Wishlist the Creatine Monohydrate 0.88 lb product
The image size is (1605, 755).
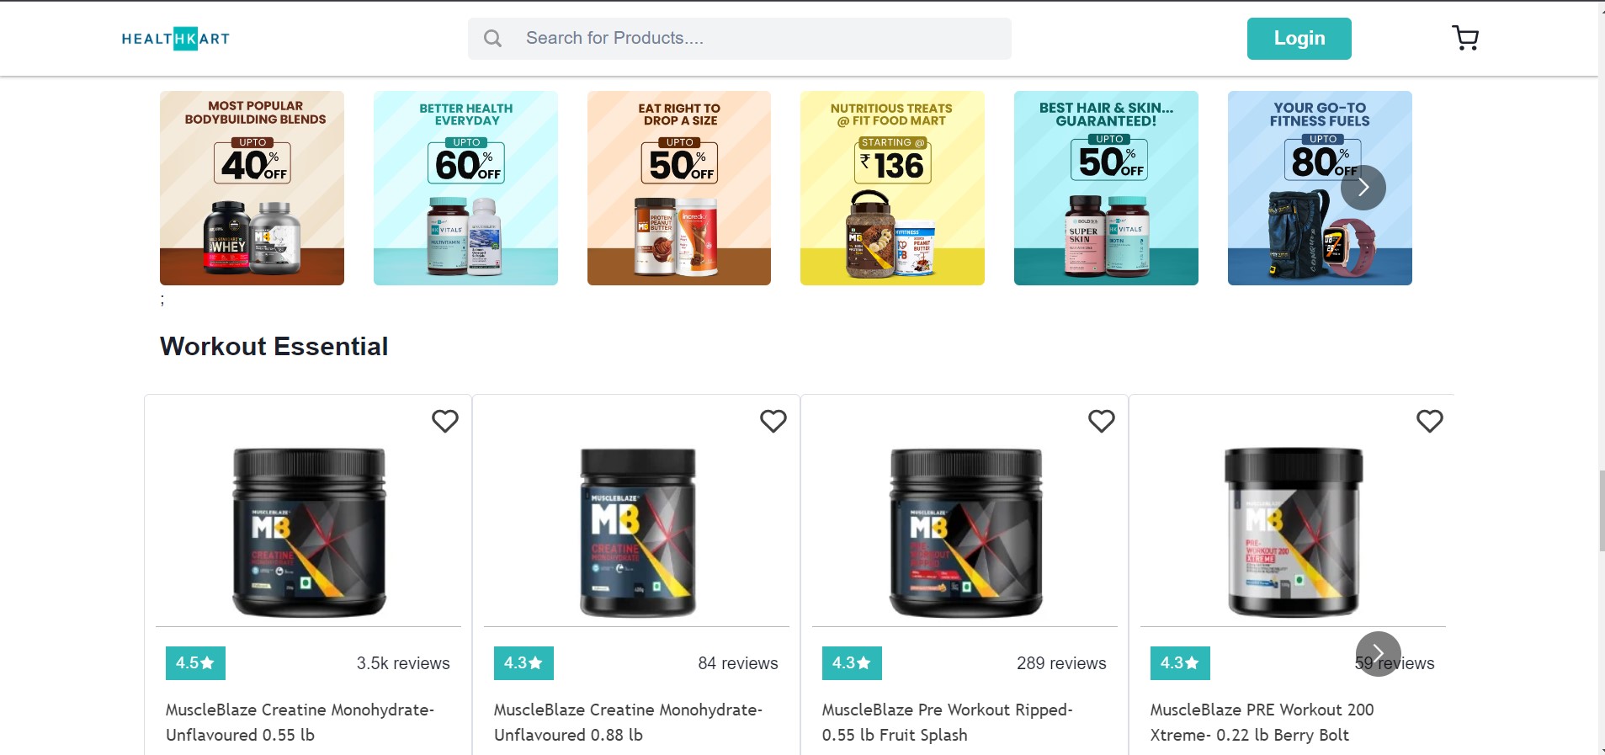tap(773, 421)
